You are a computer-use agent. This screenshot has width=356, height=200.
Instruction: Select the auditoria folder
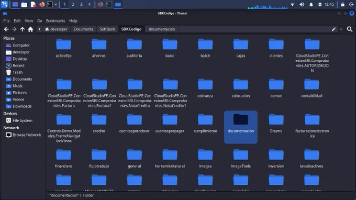[134, 48]
